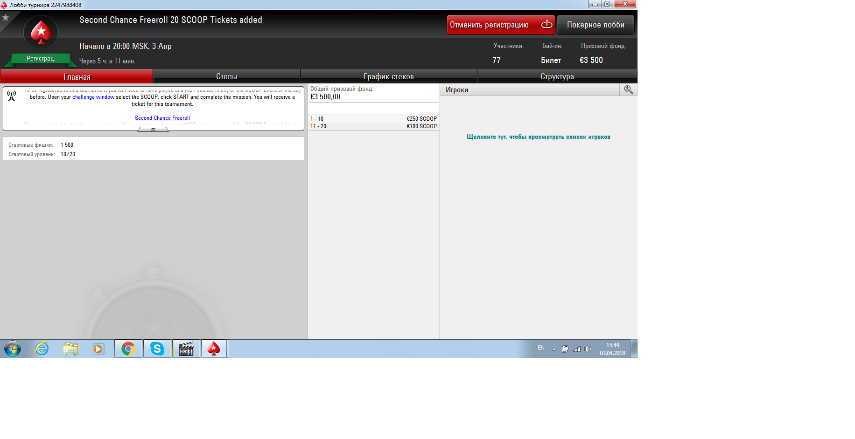Screen dimensions: 855x439
Task: Switch to the Структура tab
Action: [x=557, y=76]
